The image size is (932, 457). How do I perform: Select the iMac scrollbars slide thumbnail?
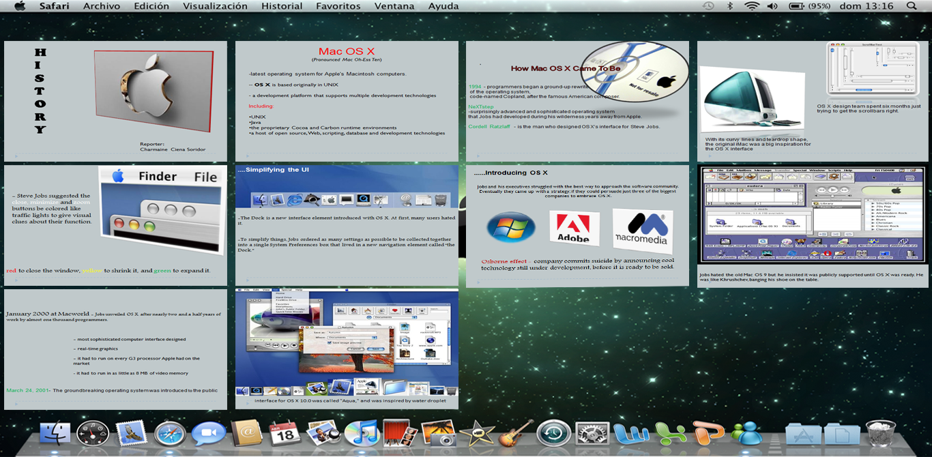pyautogui.click(x=813, y=101)
